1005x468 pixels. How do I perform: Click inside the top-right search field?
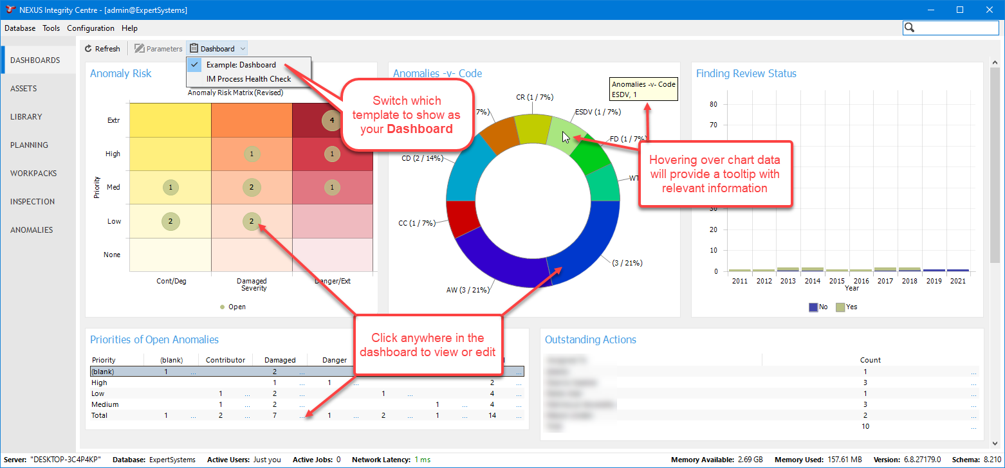[957, 28]
